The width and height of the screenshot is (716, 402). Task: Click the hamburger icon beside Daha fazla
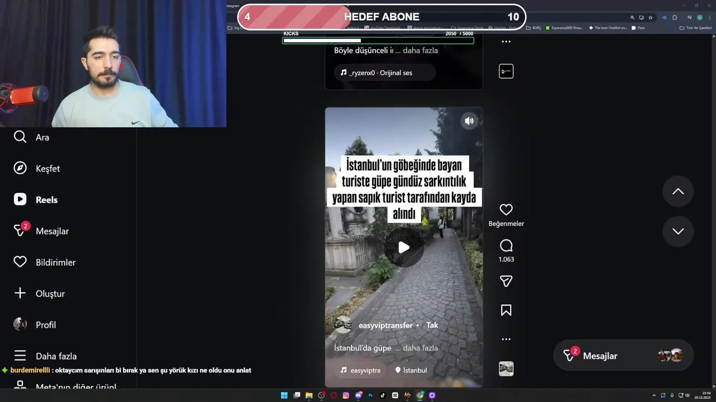click(20, 356)
